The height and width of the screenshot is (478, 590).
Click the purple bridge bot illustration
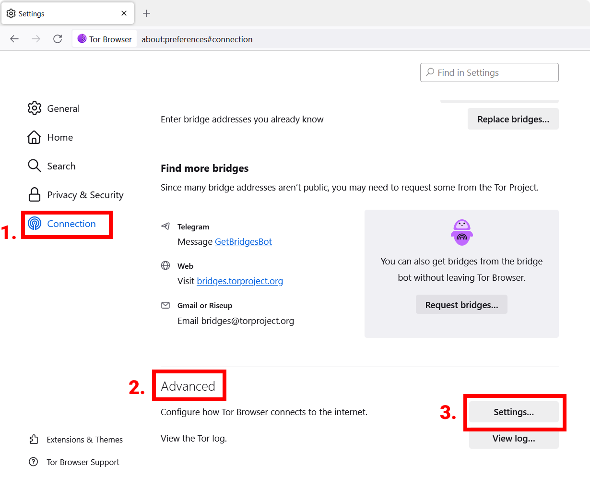click(462, 232)
